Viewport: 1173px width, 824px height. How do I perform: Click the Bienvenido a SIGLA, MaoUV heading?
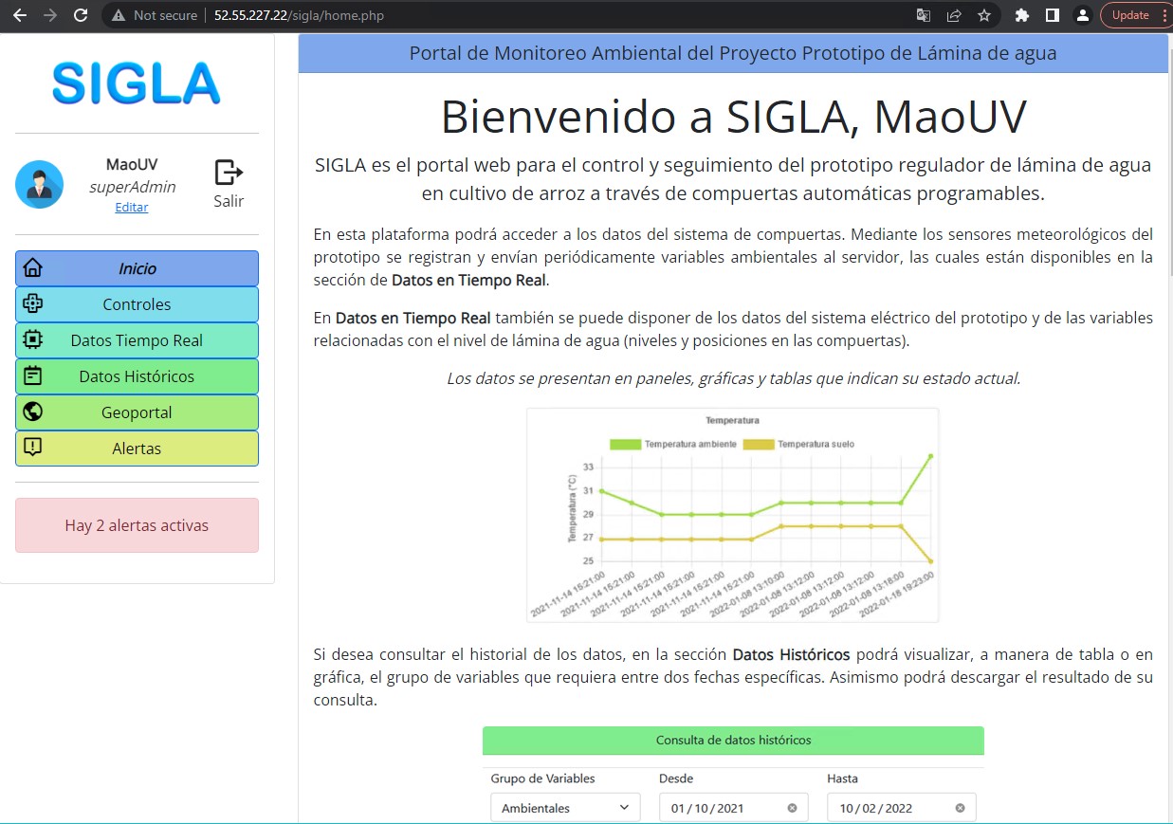click(x=733, y=117)
